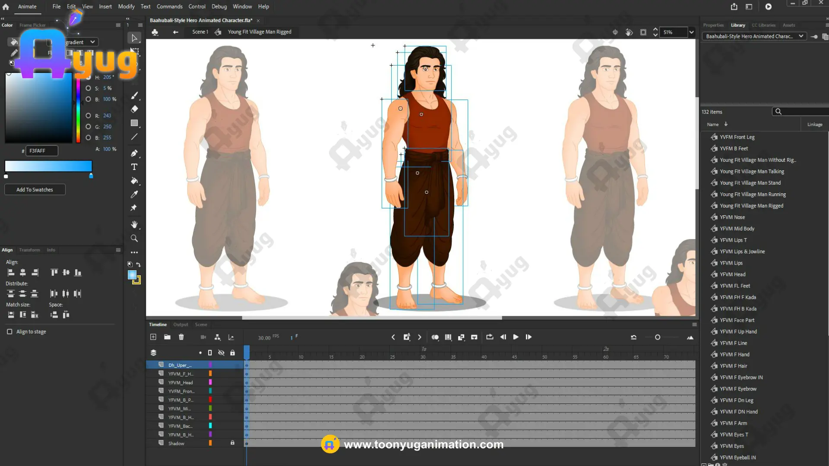Image resolution: width=829 pixels, height=466 pixels.
Task: Switch to the Transform tab
Action: click(29, 250)
